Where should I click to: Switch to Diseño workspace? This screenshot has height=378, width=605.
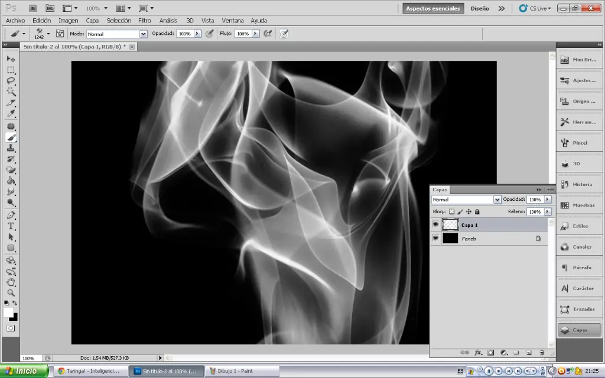pos(480,8)
